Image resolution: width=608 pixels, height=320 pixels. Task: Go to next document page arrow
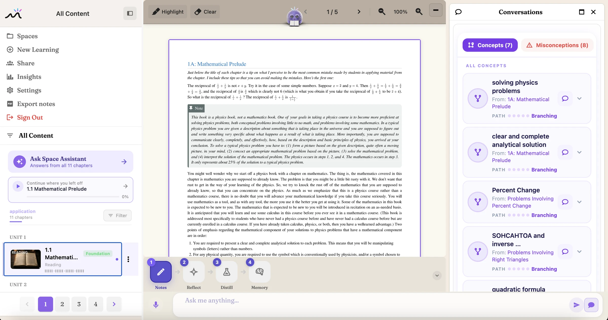359,12
